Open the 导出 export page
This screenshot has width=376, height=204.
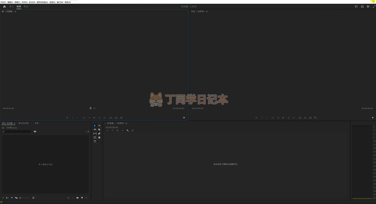[x=26, y=6]
